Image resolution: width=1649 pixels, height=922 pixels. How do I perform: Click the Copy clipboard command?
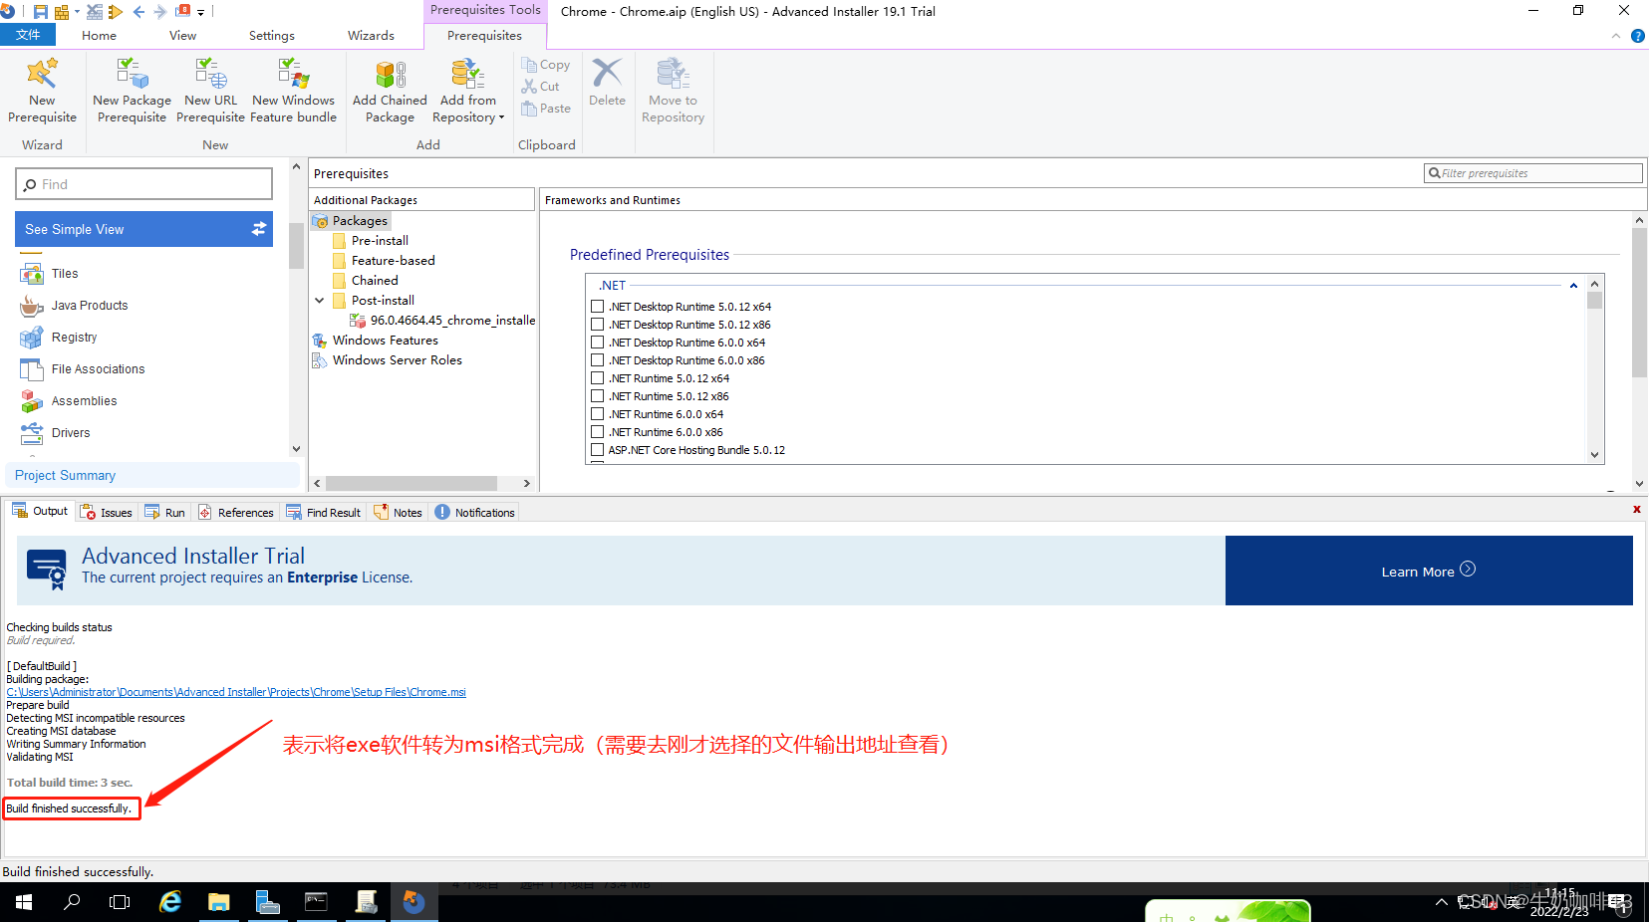[546, 65]
